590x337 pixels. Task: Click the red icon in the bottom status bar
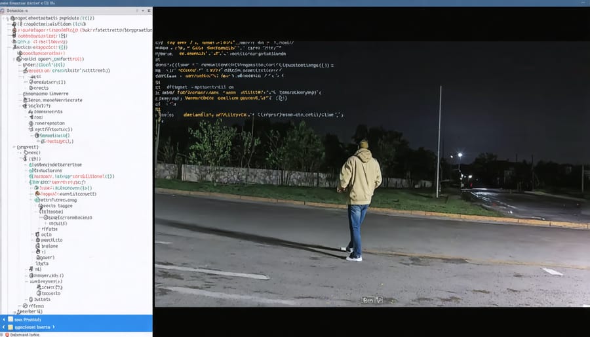(x=7, y=335)
